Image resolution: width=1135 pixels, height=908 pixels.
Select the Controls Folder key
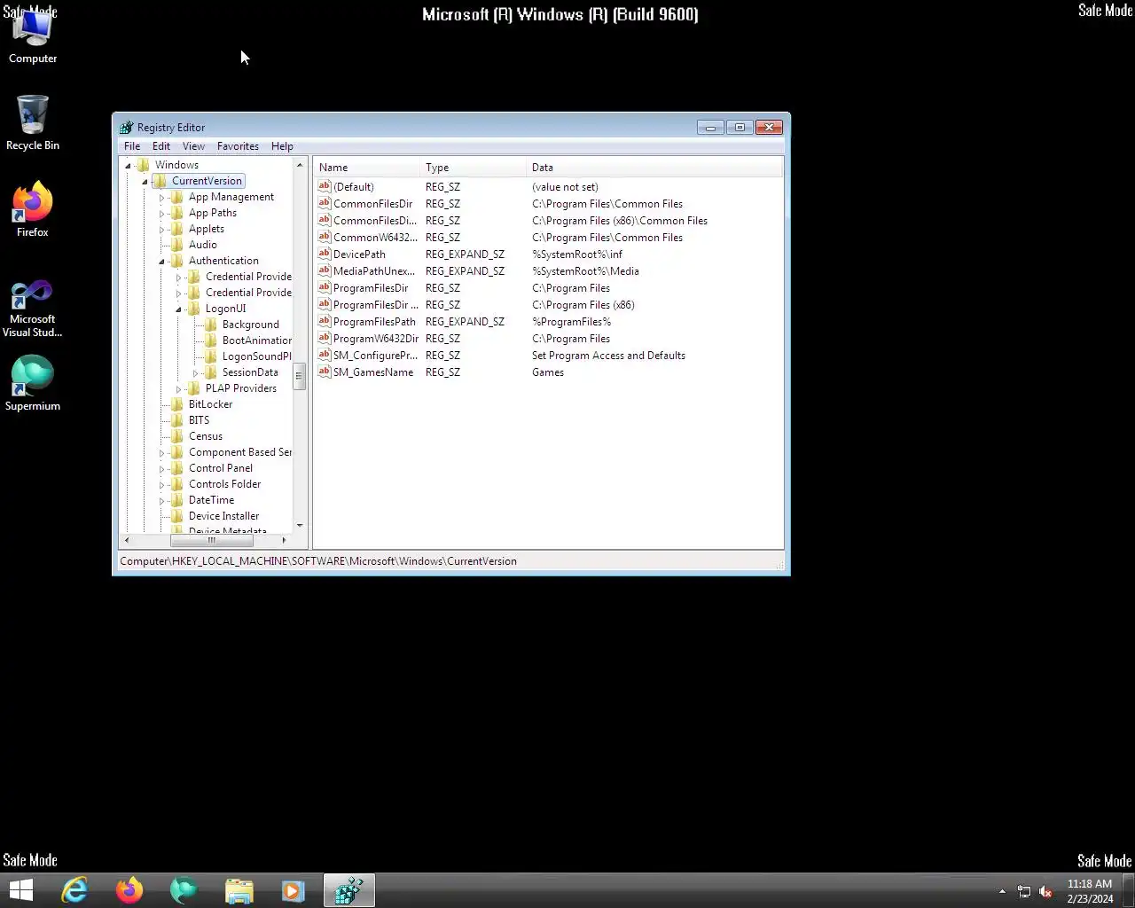pyautogui.click(x=224, y=484)
